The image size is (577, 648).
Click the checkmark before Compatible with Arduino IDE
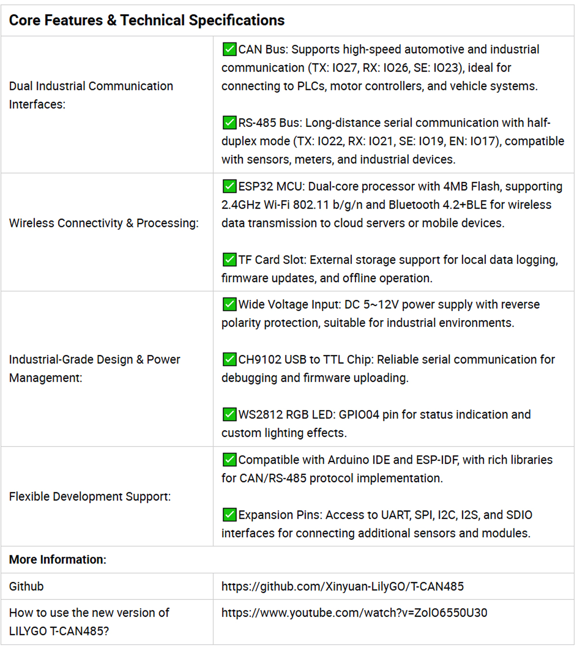(x=229, y=460)
